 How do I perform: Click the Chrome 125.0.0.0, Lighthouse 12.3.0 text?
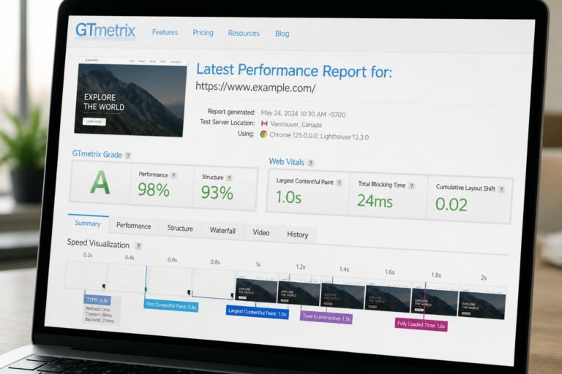(319, 136)
